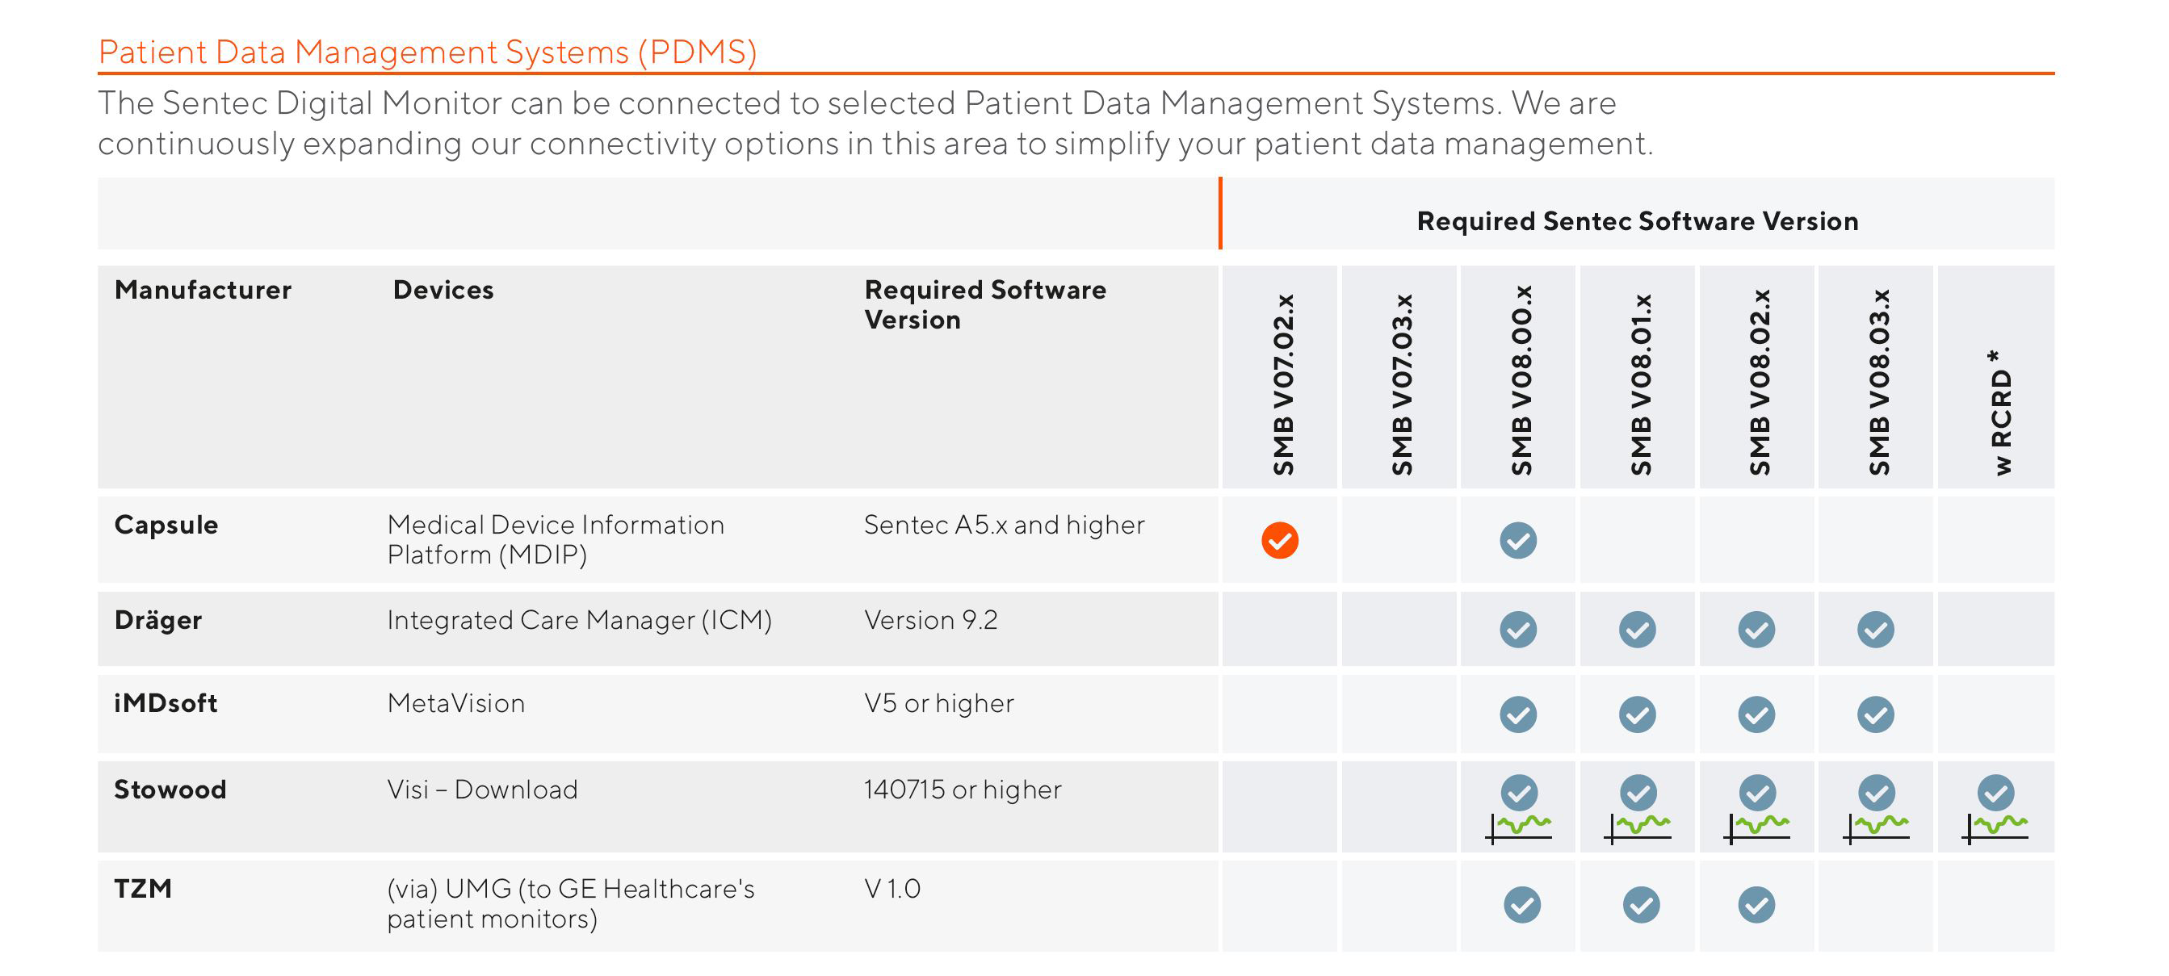Click TZM checkmark under SMB V08.00.x
Image resolution: width=2169 pixels, height=976 pixels.
click(1521, 905)
